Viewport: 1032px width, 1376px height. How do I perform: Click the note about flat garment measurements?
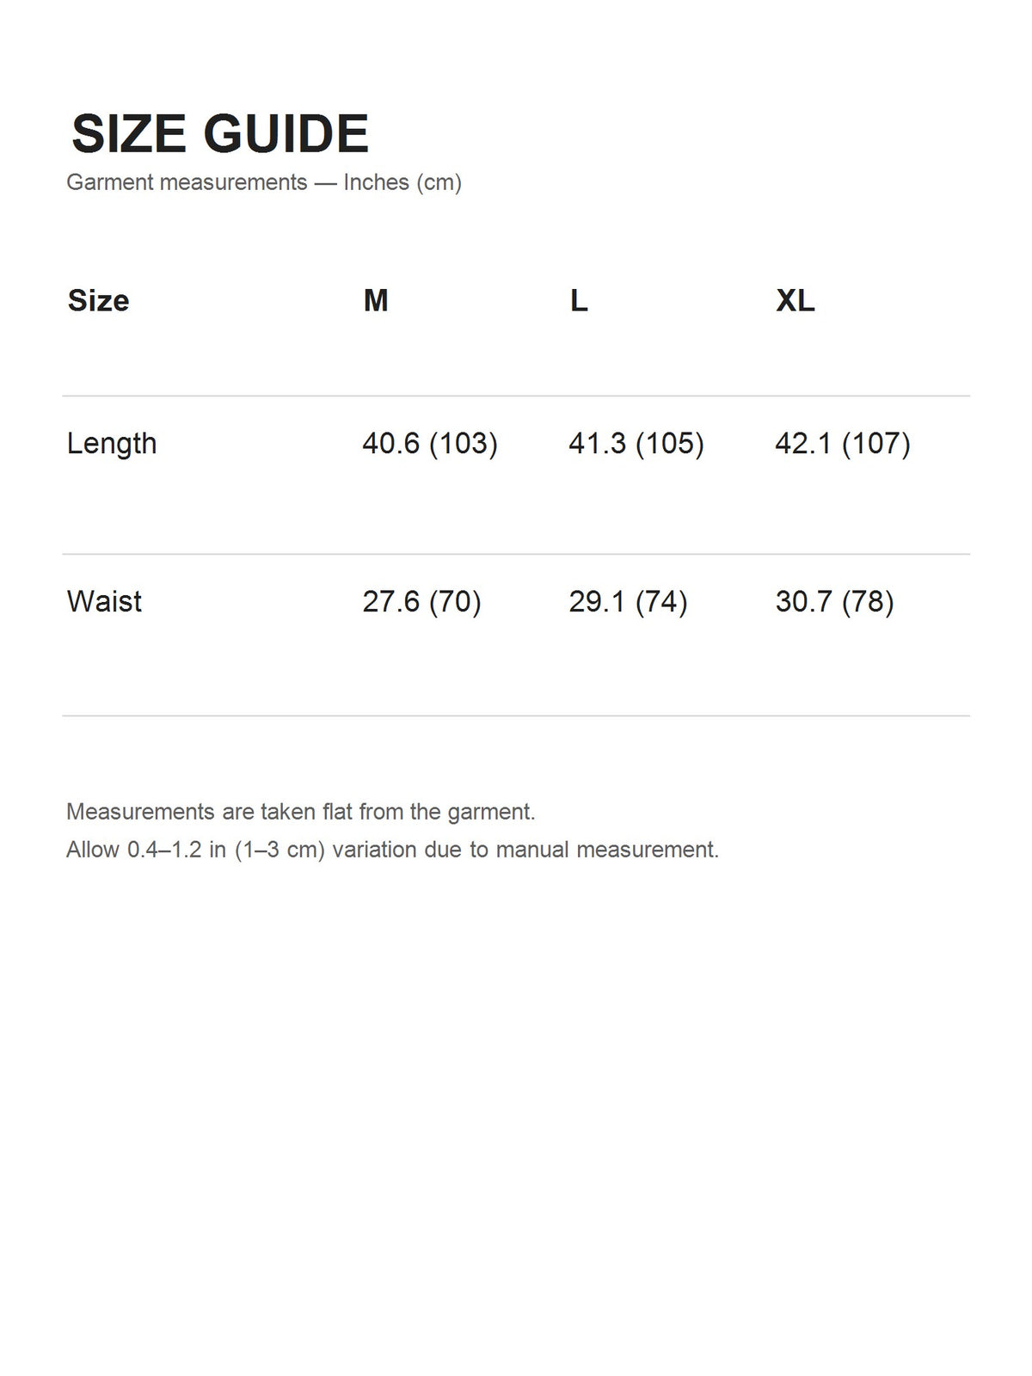click(x=301, y=812)
